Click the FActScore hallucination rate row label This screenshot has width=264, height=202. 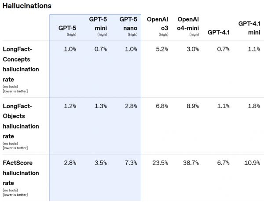[x=21, y=173]
